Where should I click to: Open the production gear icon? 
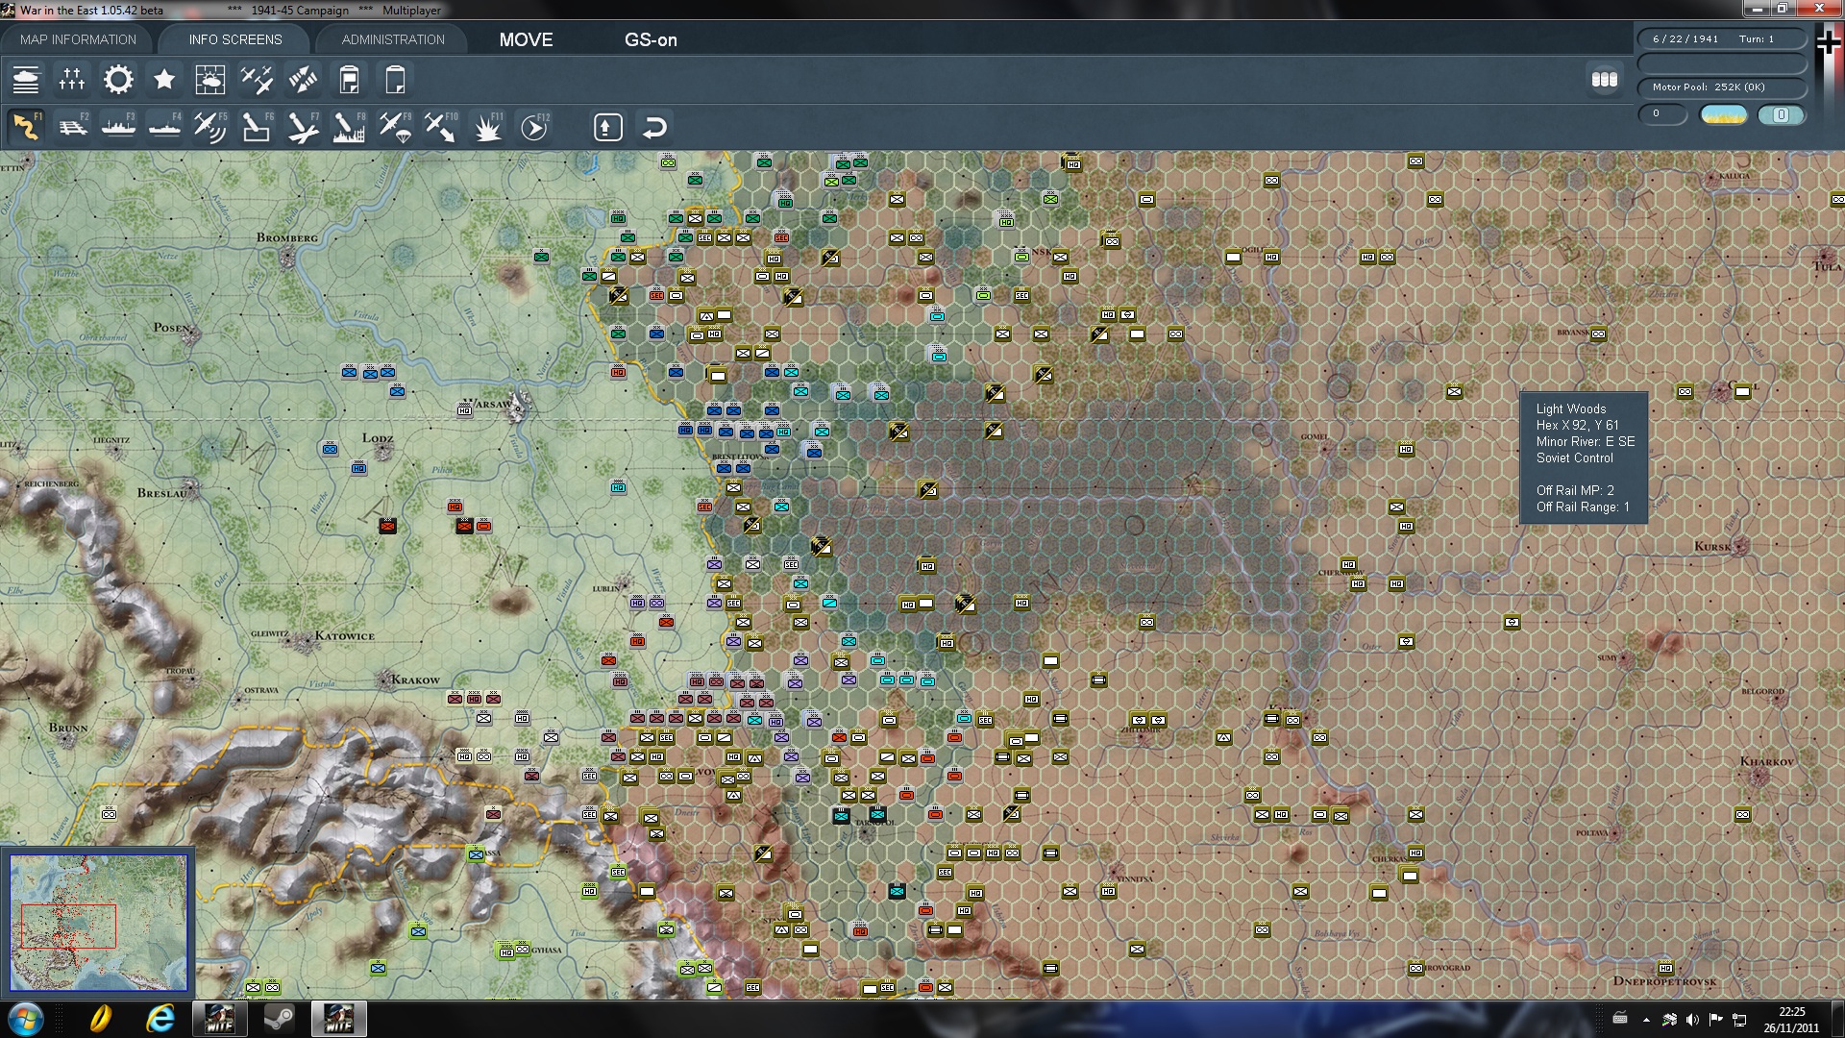coord(118,80)
